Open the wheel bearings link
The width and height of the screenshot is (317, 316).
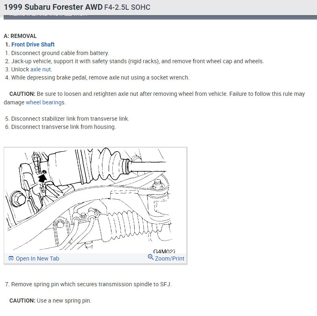tap(45, 102)
